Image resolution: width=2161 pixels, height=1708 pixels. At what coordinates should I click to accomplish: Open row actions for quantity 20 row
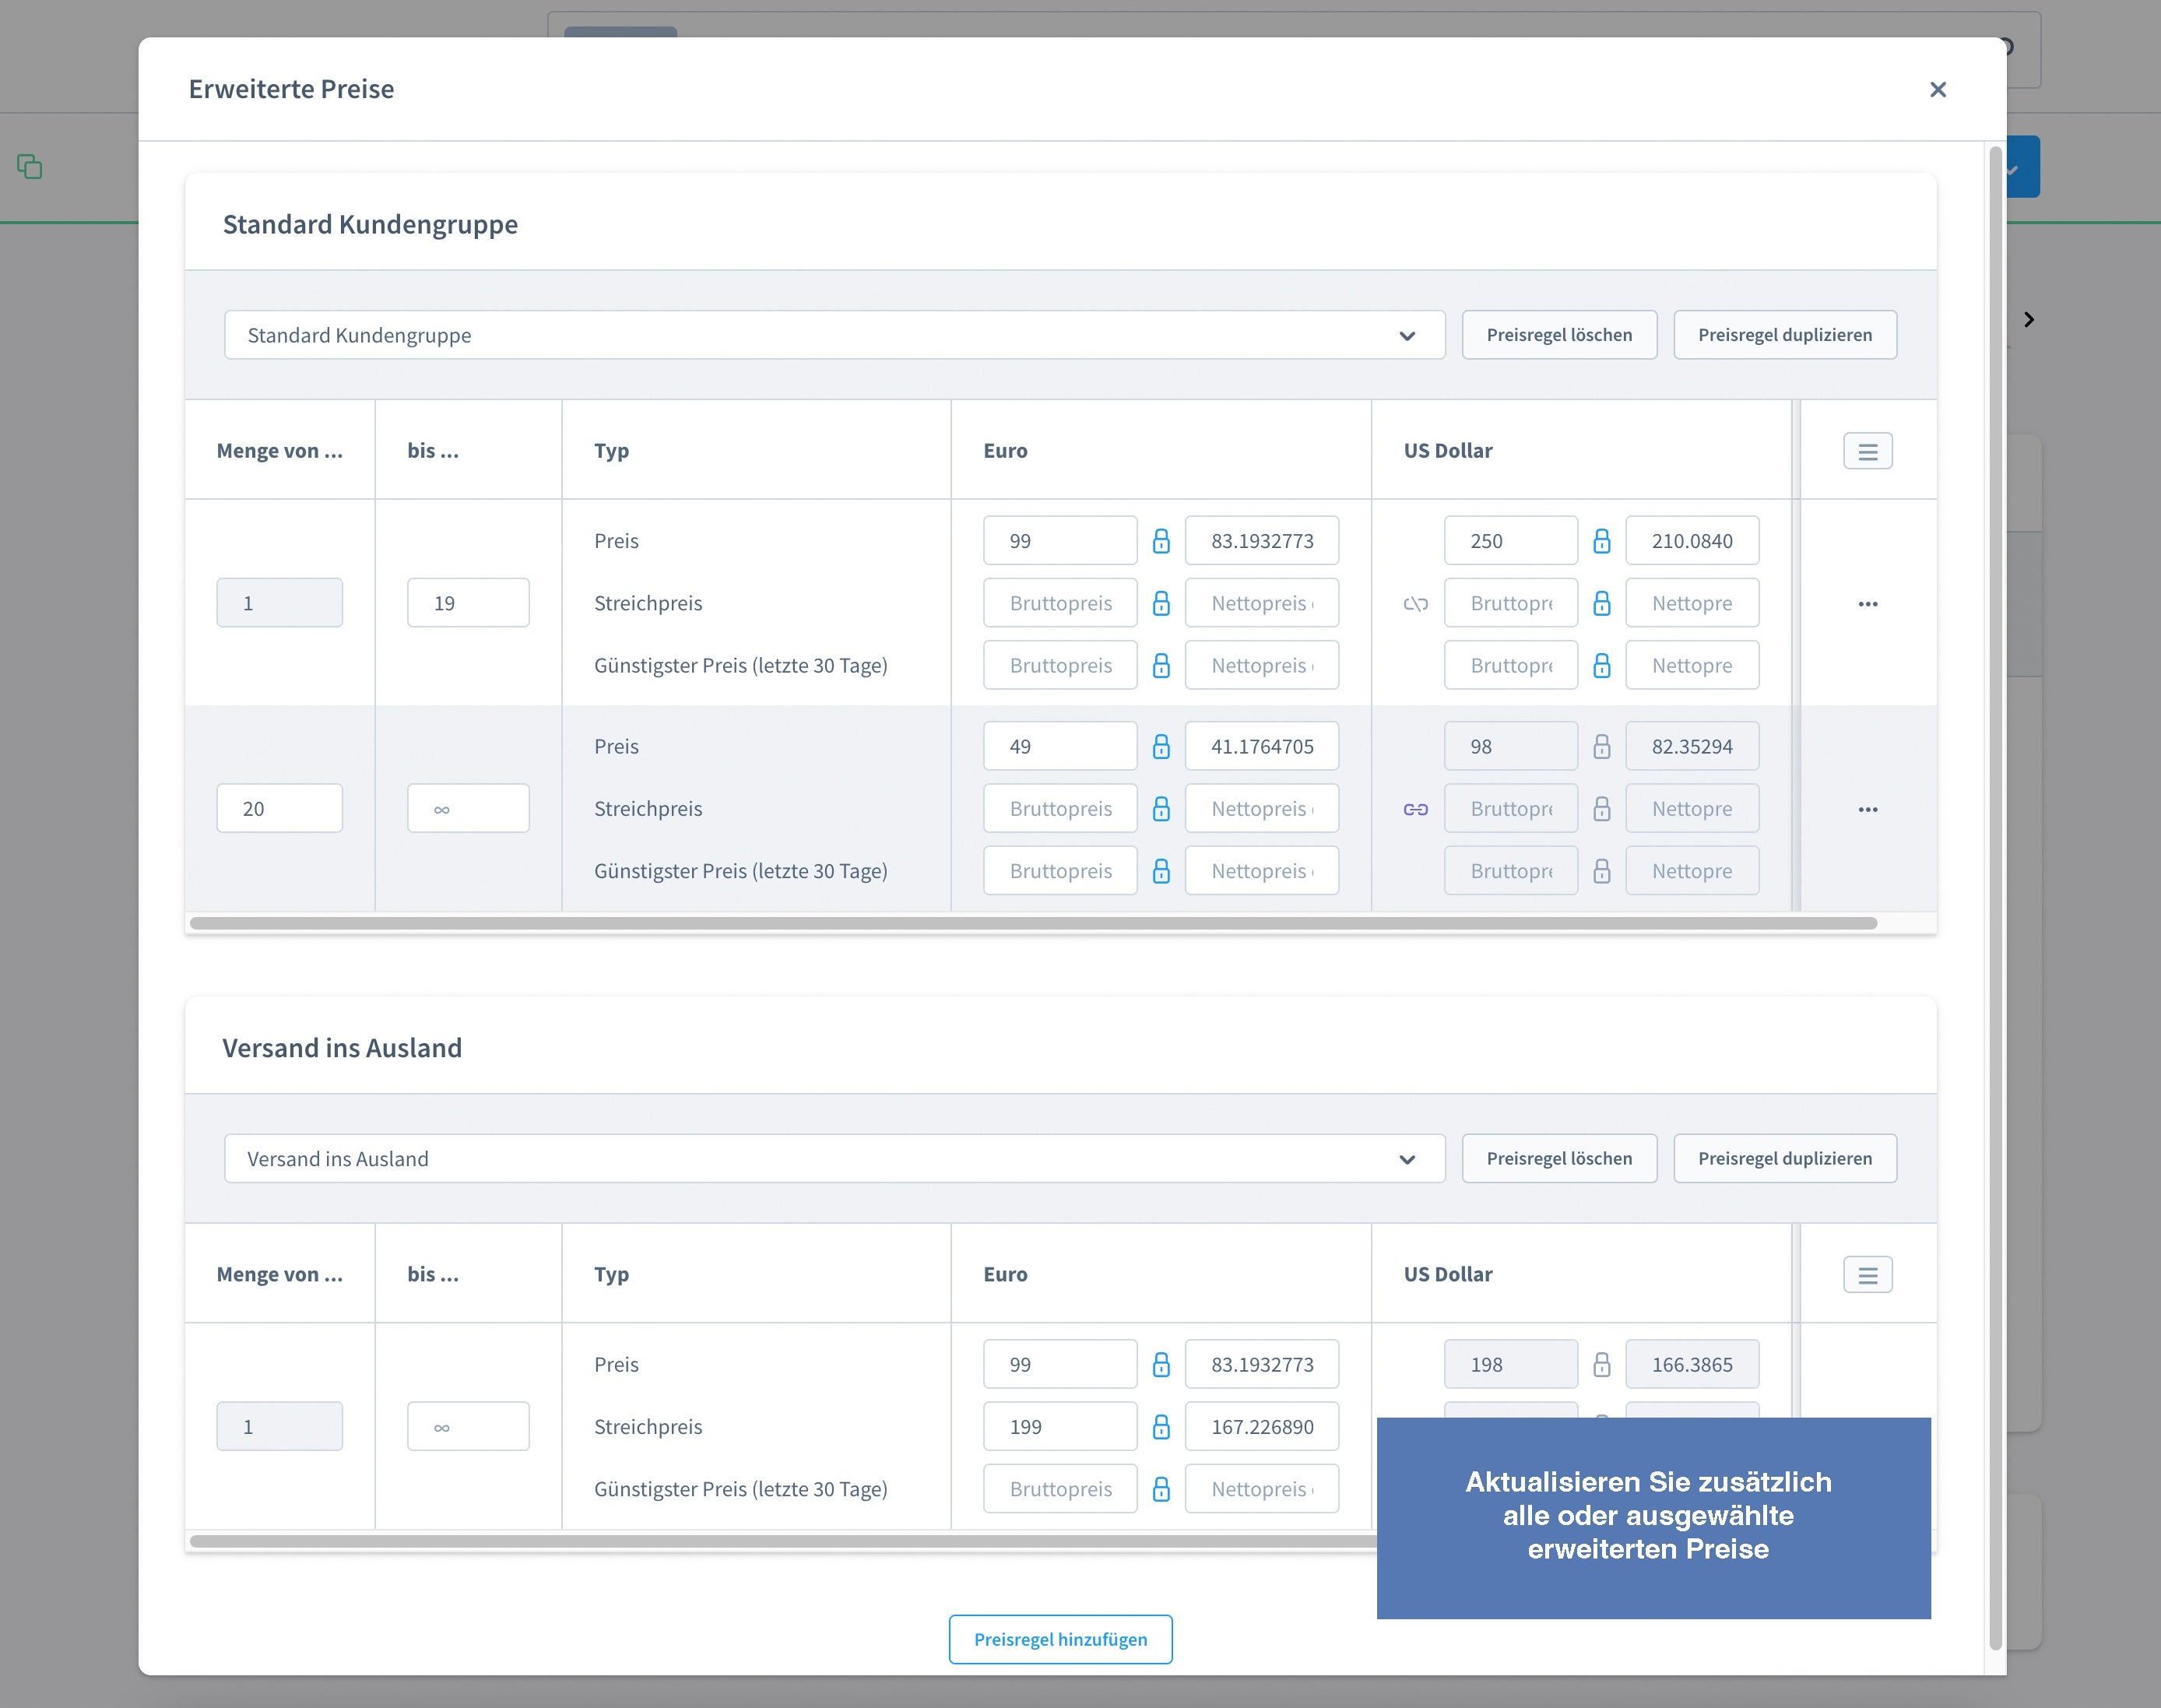(x=1868, y=809)
